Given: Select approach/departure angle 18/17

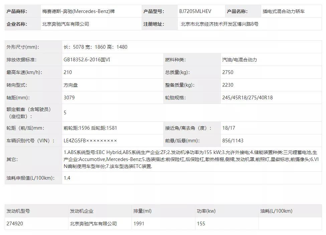Looking at the screenshot, I should point(229,128).
